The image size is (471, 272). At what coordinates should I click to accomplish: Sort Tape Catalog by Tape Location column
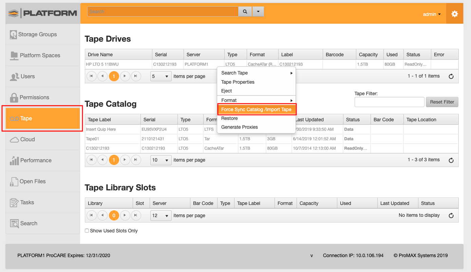[431, 120]
